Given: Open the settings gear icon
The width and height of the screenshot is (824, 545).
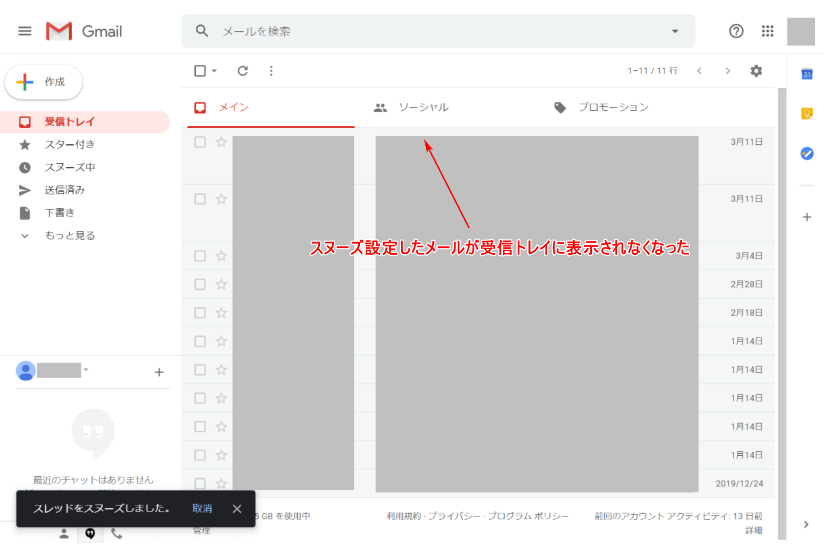Looking at the screenshot, I should (756, 71).
